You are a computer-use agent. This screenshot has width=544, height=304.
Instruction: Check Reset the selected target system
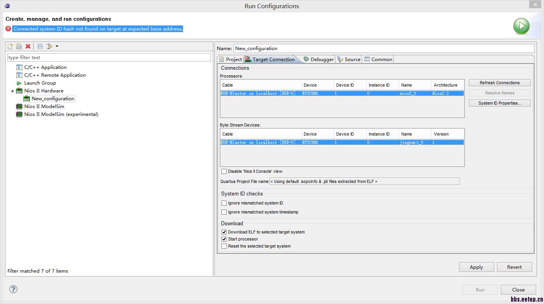tap(224, 246)
